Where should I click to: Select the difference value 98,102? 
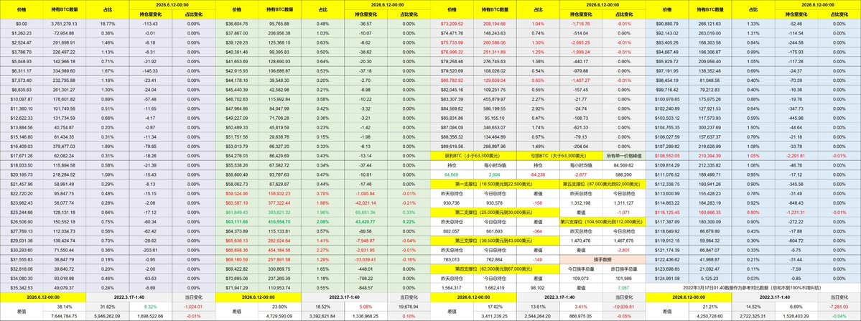point(538,288)
